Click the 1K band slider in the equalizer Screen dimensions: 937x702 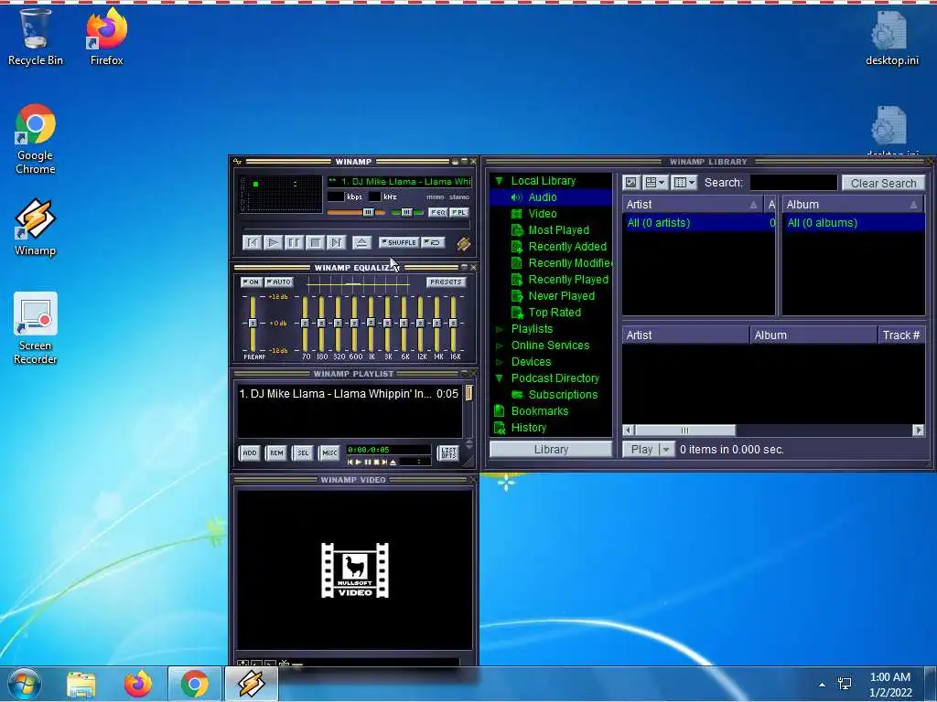coord(372,323)
